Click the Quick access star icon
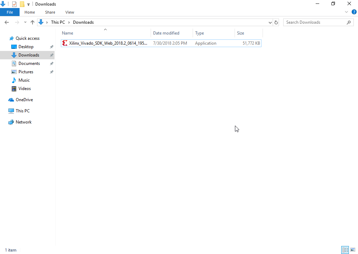The width and height of the screenshot is (358, 254). pyautogui.click(x=12, y=38)
